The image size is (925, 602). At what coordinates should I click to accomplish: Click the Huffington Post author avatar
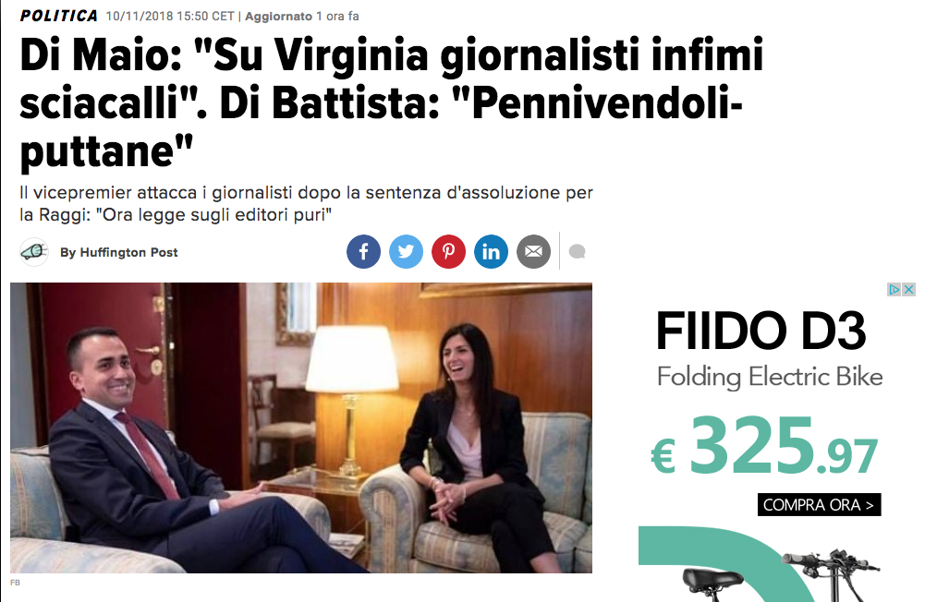point(34,252)
